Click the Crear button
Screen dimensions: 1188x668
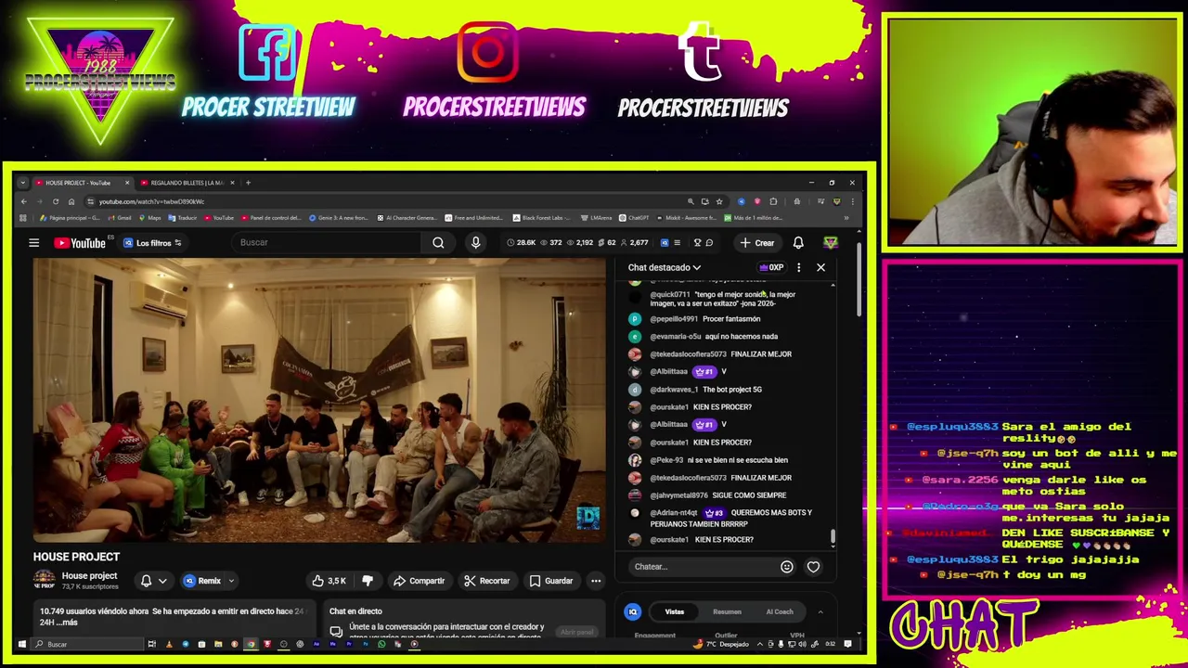756,243
